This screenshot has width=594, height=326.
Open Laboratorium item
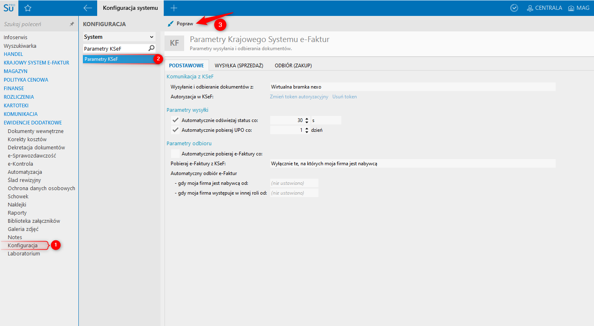coord(24,253)
